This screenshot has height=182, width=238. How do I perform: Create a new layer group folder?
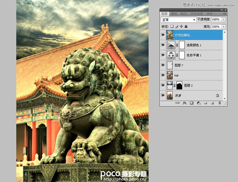coord(205,103)
